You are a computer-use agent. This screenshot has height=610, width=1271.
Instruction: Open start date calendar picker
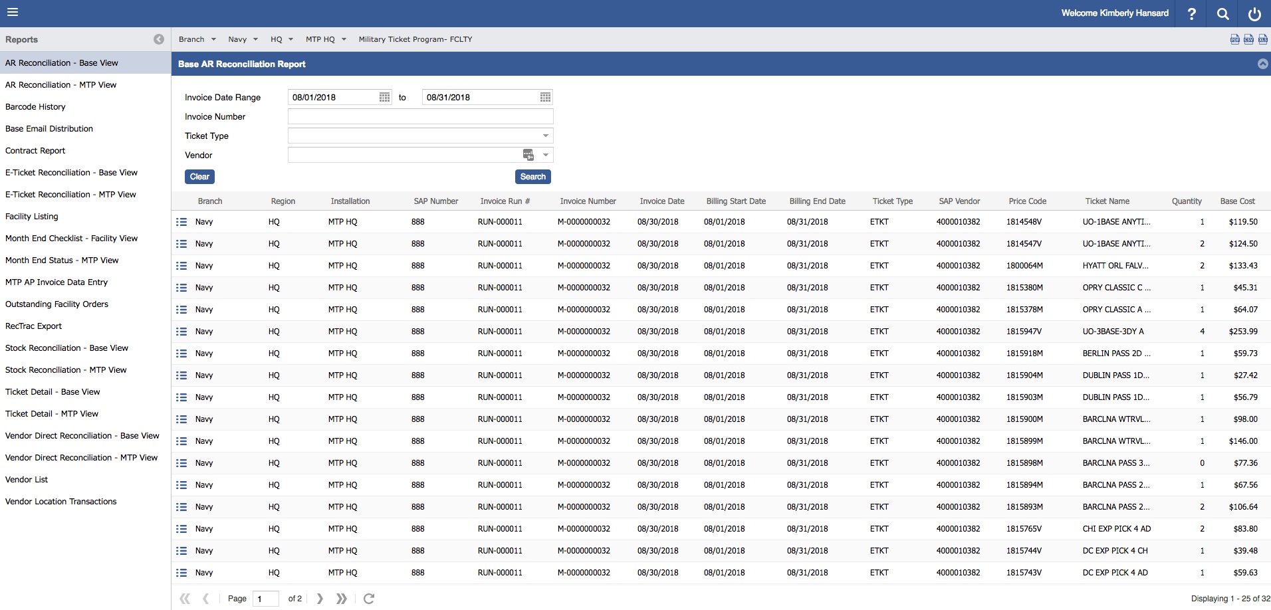tap(384, 98)
